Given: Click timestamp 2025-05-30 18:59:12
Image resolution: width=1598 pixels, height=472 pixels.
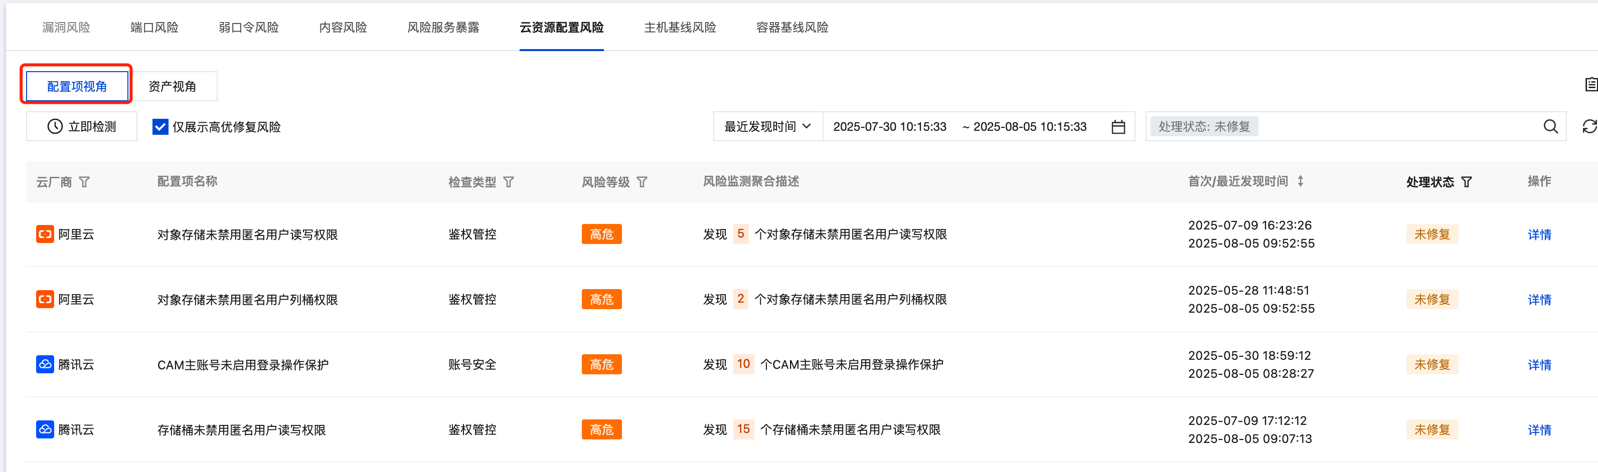Looking at the screenshot, I should click(1249, 356).
